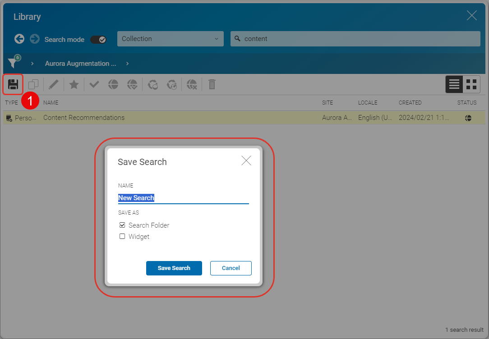Select the trash delete icon
The image size is (489, 339).
[x=212, y=84]
